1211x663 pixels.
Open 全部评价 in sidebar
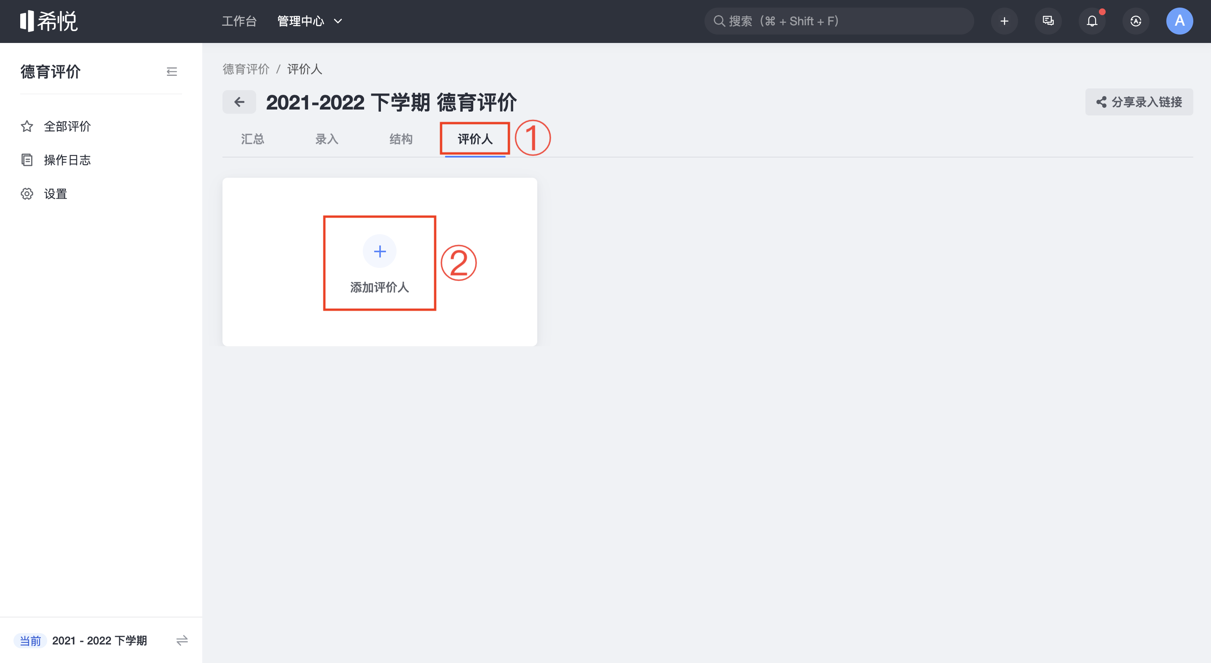point(67,126)
